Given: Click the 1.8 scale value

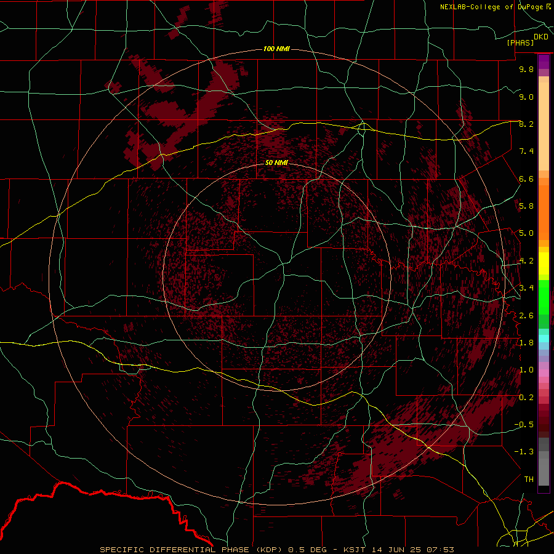Looking at the screenshot, I should pos(526,343).
